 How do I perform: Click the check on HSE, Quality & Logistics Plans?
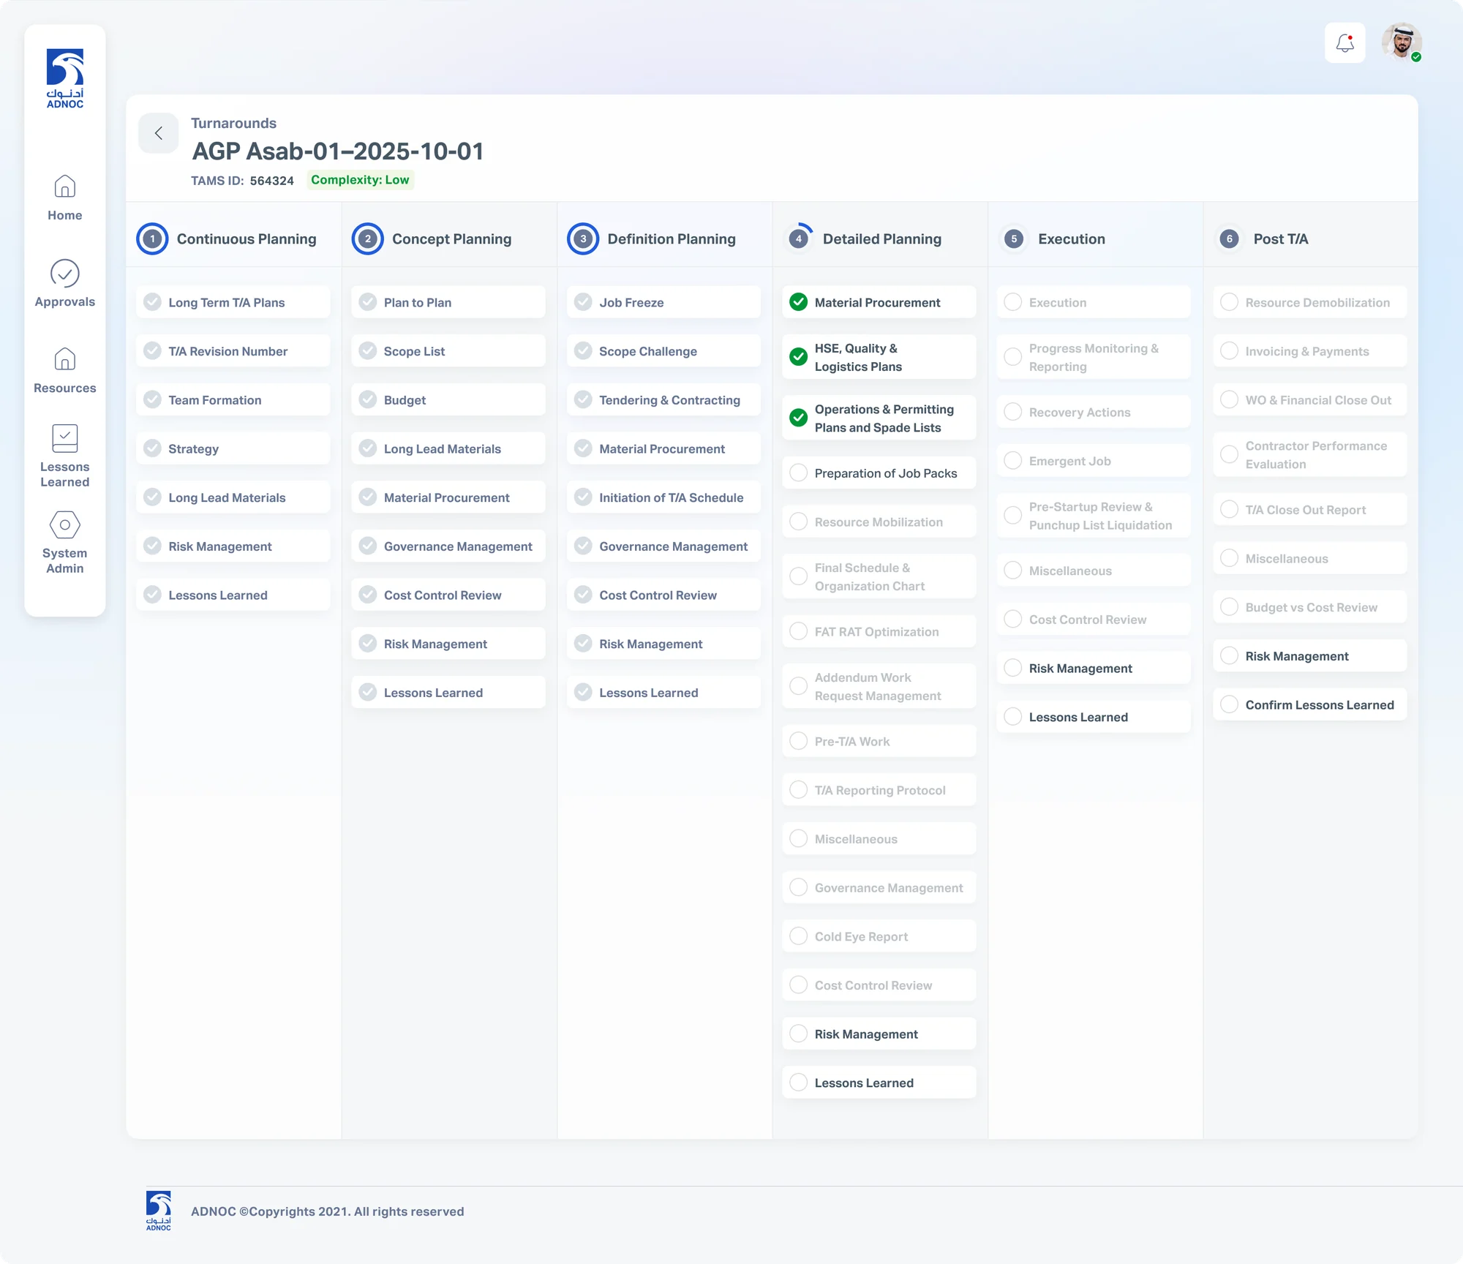799,357
